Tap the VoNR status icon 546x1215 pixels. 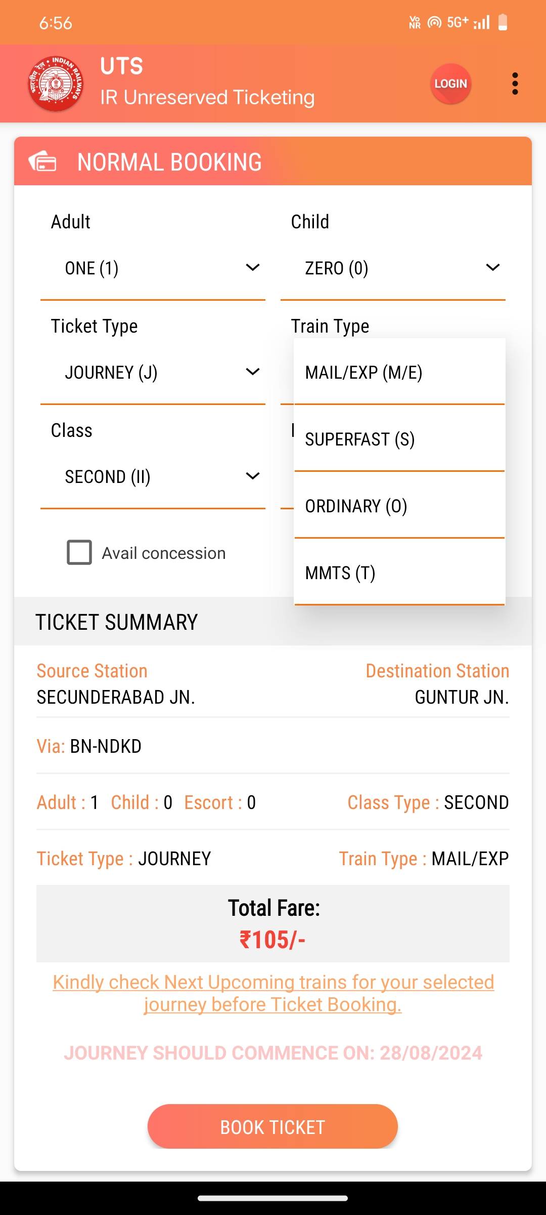[x=415, y=22]
